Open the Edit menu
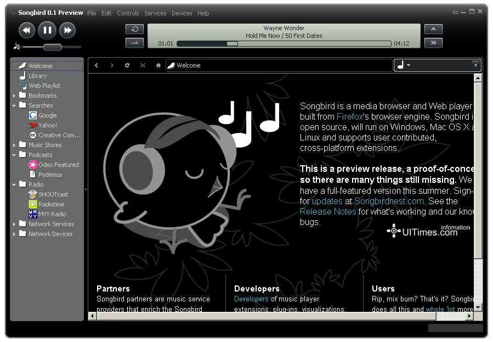493x342 pixels. tap(106, 13)
